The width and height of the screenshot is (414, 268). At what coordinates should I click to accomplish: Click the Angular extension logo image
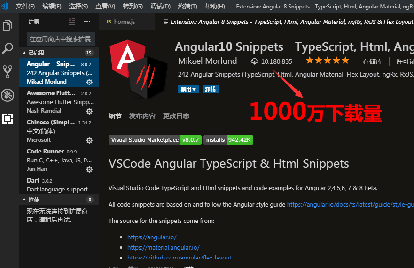[x=139, y=69]
